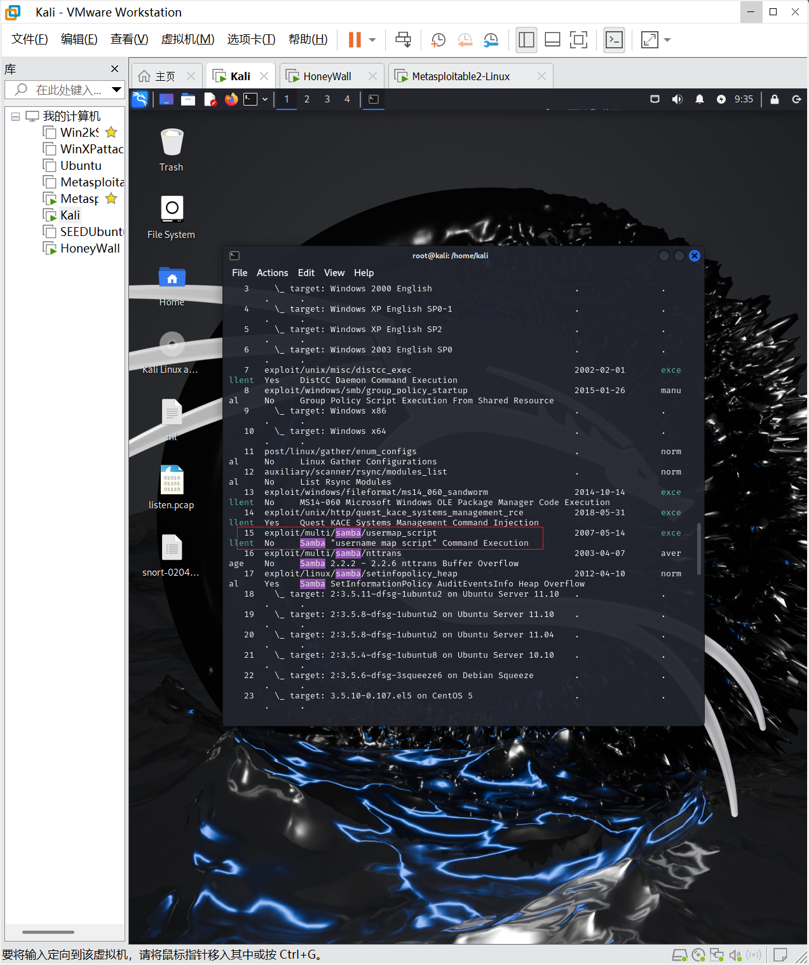This screenshot has height=965, width=809.
Task: Open the Home folder desktop icon
Action: 172,286
